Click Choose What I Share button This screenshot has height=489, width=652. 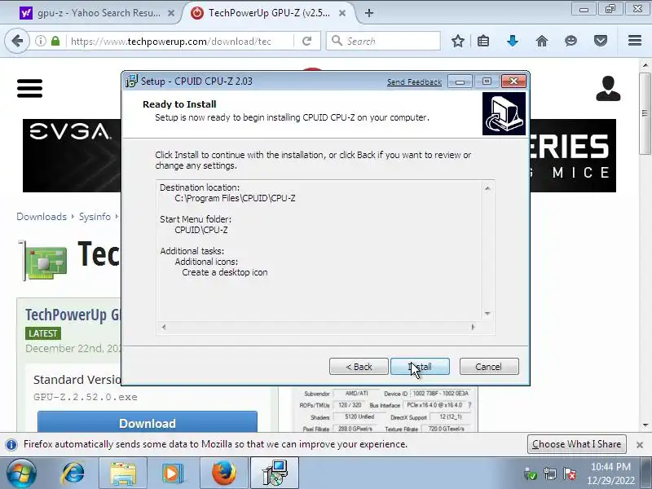click(x=577, y=444)
